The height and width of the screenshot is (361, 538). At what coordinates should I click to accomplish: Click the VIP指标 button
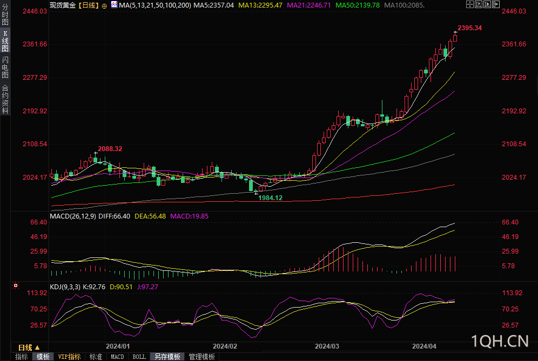[69, 357]
